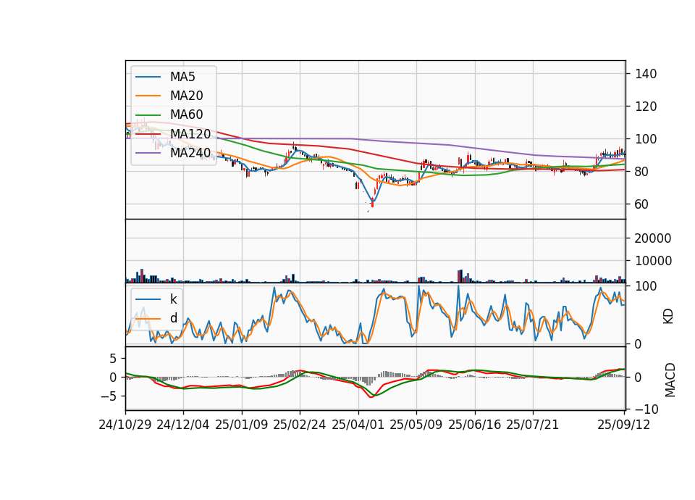695x500 pixels.
Task: Click the 25/05/09 date axis label
Action: (416, 425)
